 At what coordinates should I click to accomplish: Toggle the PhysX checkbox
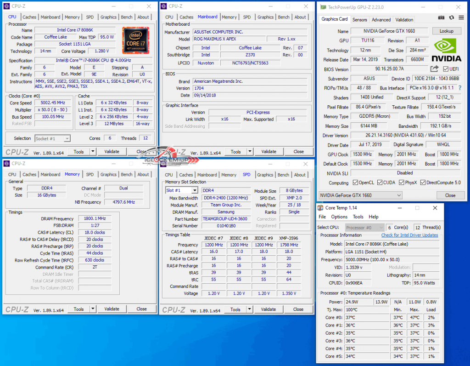pos(402,183)
